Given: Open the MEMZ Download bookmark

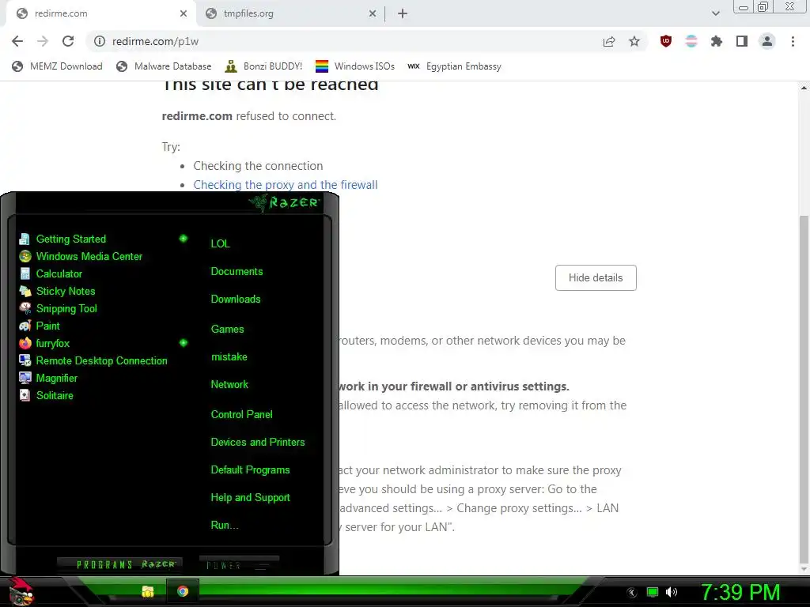Looking at the screenshot, I should point(57,66).
